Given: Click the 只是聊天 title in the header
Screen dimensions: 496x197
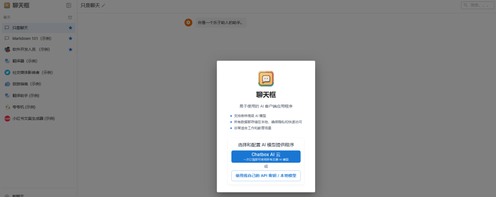Looking at the screenshot, I should pos(90,5).
